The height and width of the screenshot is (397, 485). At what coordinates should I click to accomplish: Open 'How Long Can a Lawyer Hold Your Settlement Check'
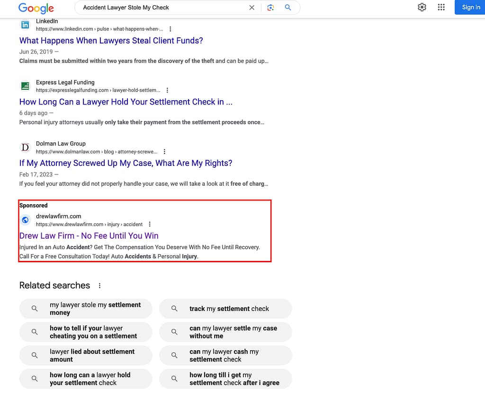click(126, 102)
